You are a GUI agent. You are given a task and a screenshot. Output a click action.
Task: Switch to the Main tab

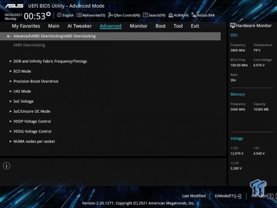coord(54,26)
